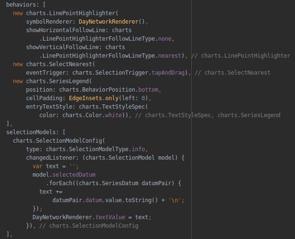Click 'showVerticalFollowLine' parameter name

[x=62, y=47]
